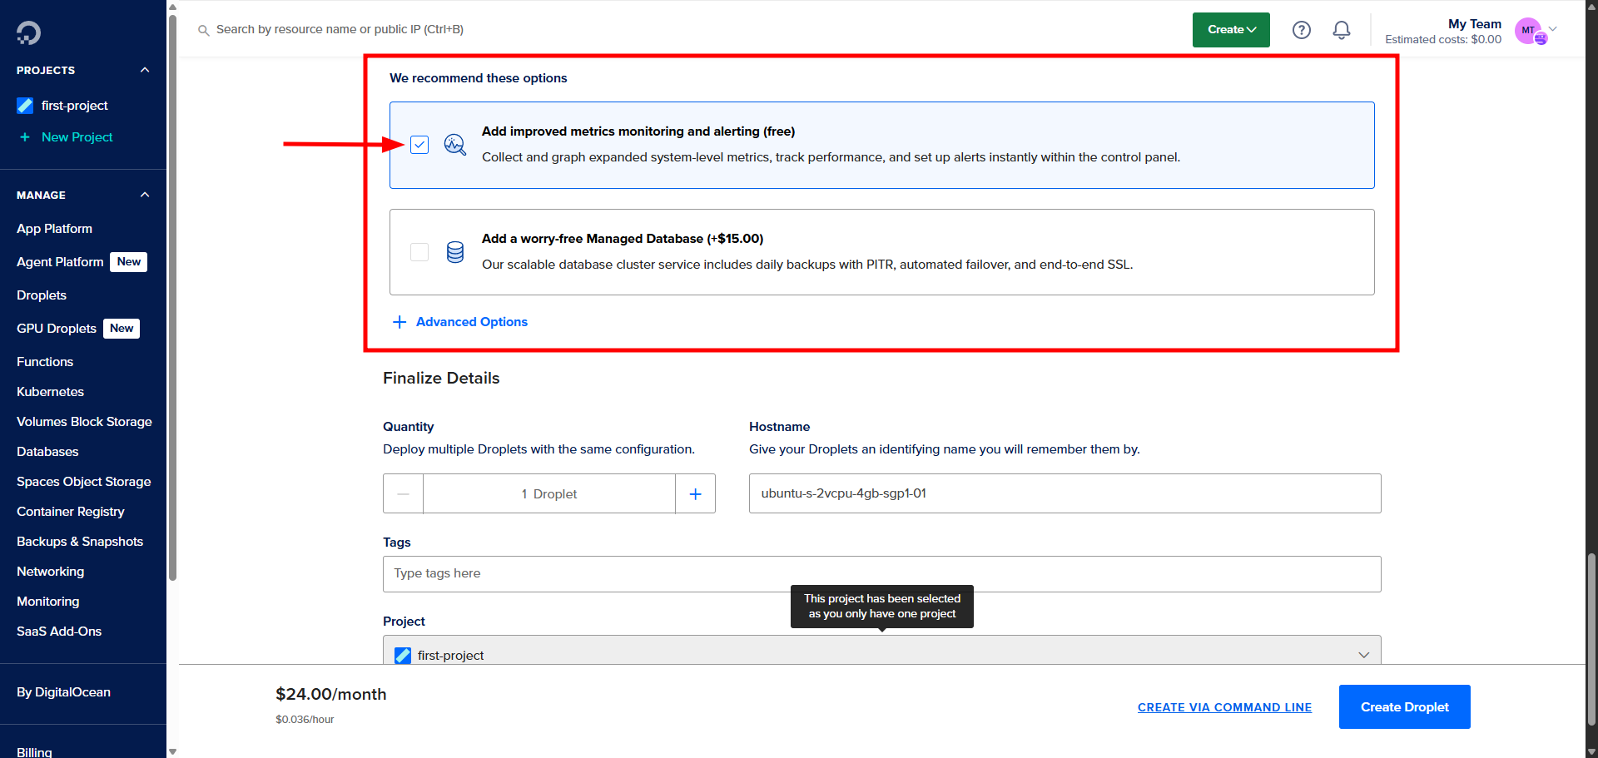Click the plus icon next to New Project
The image size is (1598, 758).
pyautogui.click(x=23, y=136)
